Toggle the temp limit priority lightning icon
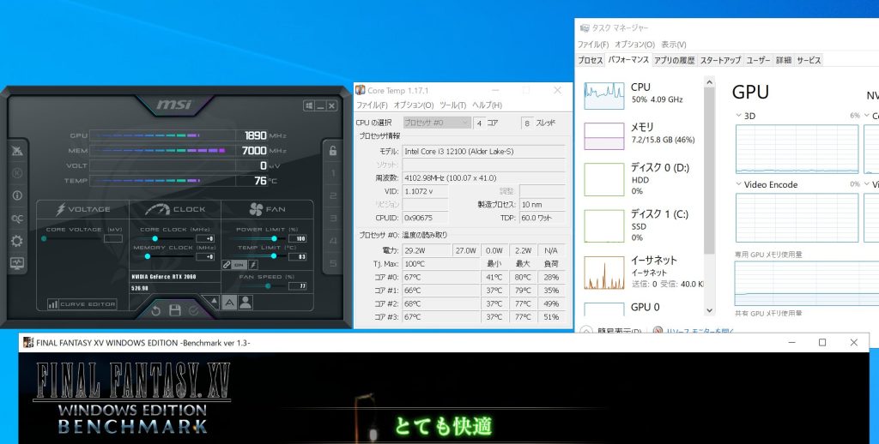The width and height of the screenshot is (879, 444). click(253, 264)
